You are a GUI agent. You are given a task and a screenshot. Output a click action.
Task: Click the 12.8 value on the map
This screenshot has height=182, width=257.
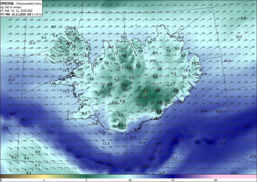[x=219, y=112]
